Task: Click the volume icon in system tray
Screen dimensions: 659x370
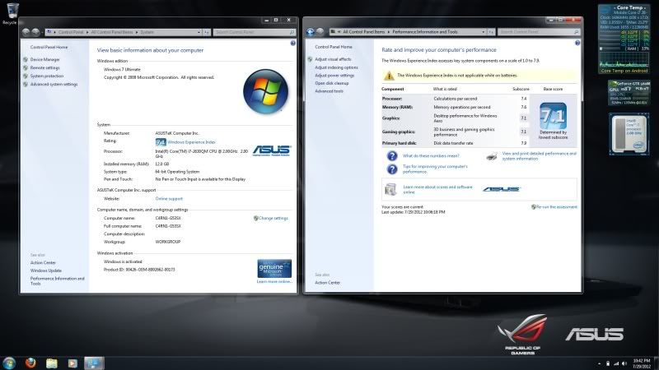Action: pos(624,363)
